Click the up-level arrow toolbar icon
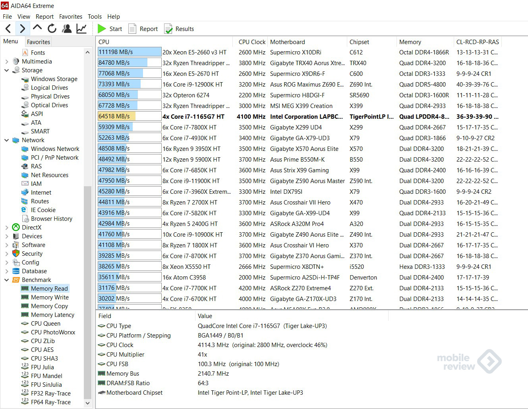Image resolution: width=528 pixels, height=409 pixels. (37, 28)
